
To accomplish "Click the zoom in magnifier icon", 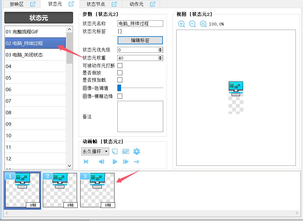I will click(x=182, y=24).
